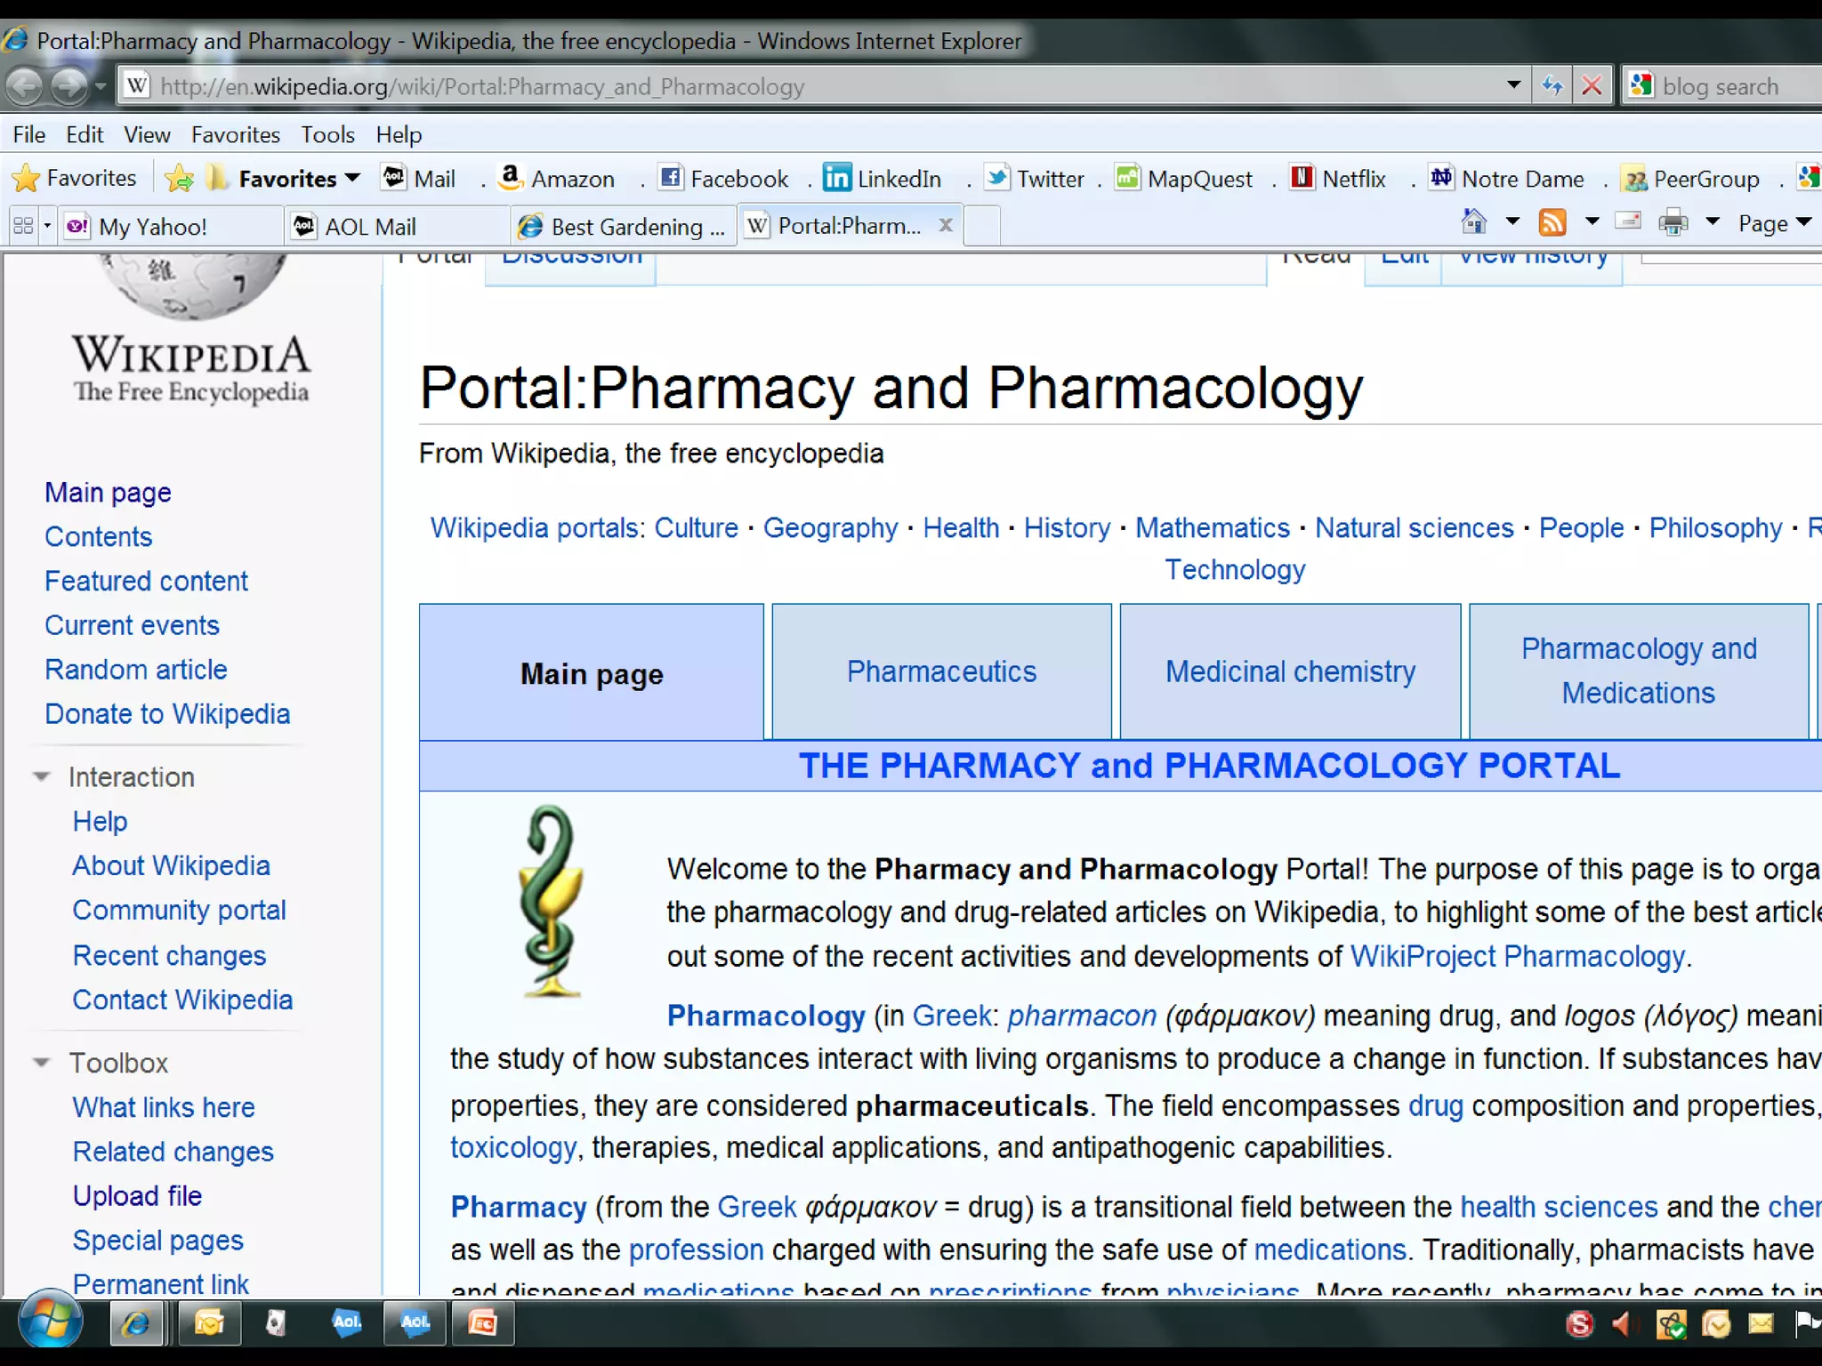The image size is (1822, 1366).
Task: Open Facebook bookmark in favorites bar
Action: point(723,179)
